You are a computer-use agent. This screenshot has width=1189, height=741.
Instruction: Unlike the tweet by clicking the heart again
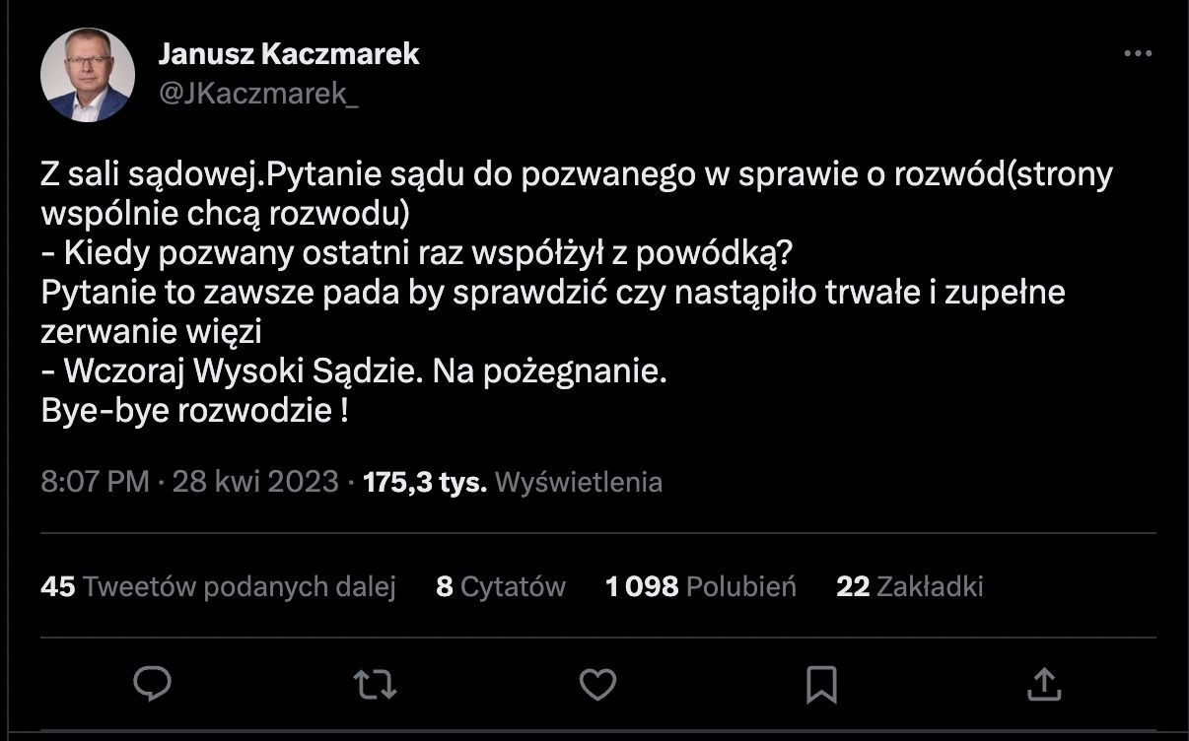598,682
